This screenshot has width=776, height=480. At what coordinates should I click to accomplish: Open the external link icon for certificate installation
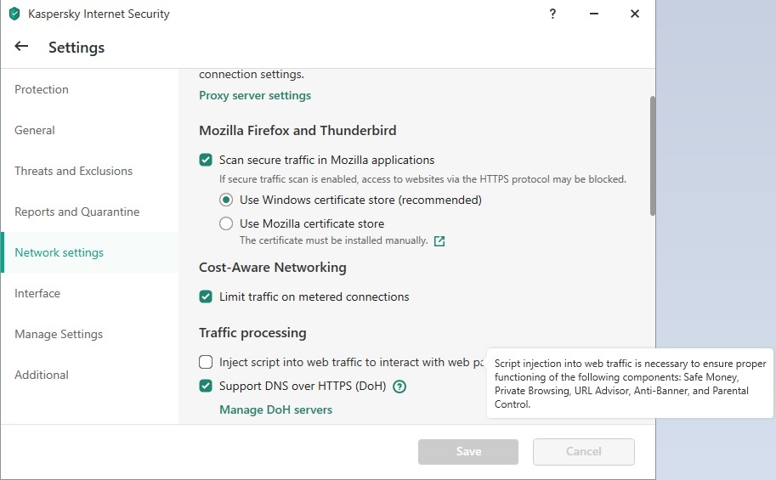click(439, 241)
